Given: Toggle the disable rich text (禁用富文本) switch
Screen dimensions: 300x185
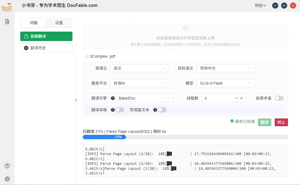Looking at the screenshot, I should coord(162,110).
